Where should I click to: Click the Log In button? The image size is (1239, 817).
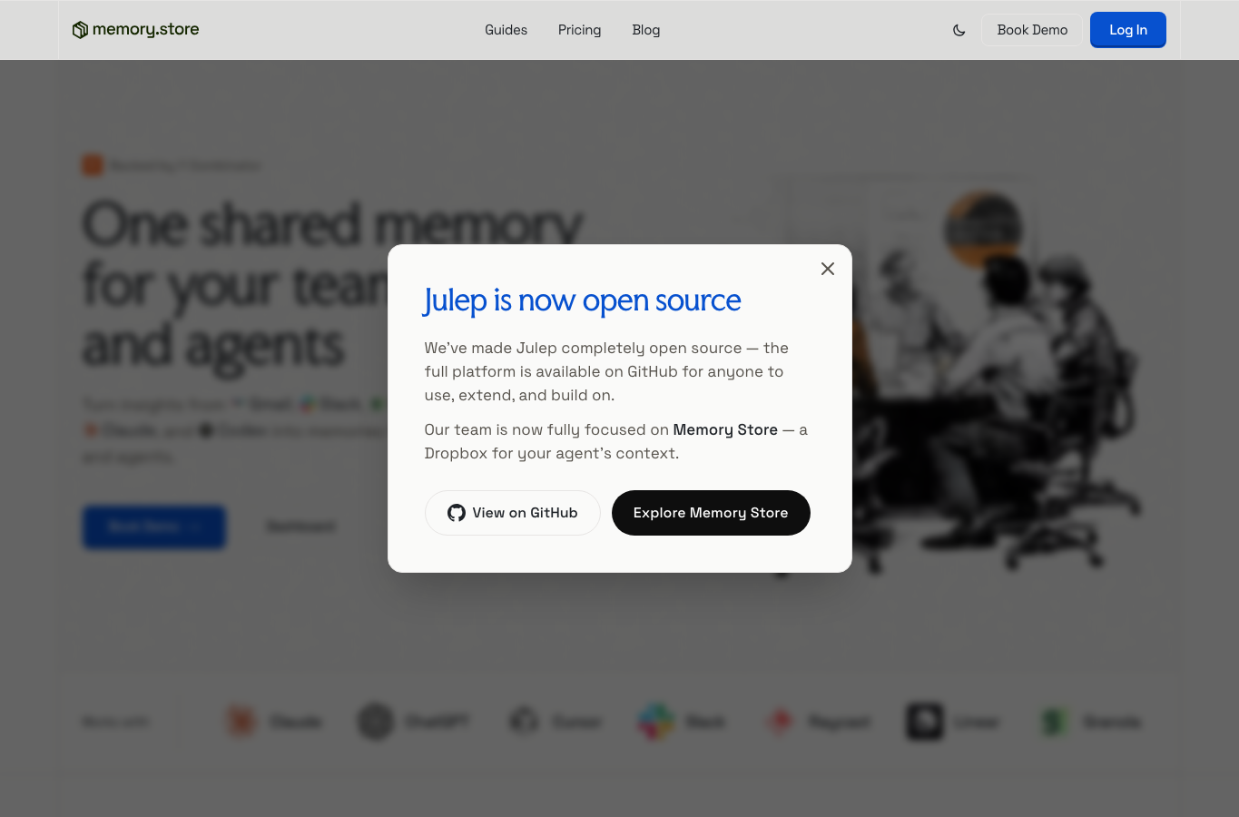point(1128,30)
